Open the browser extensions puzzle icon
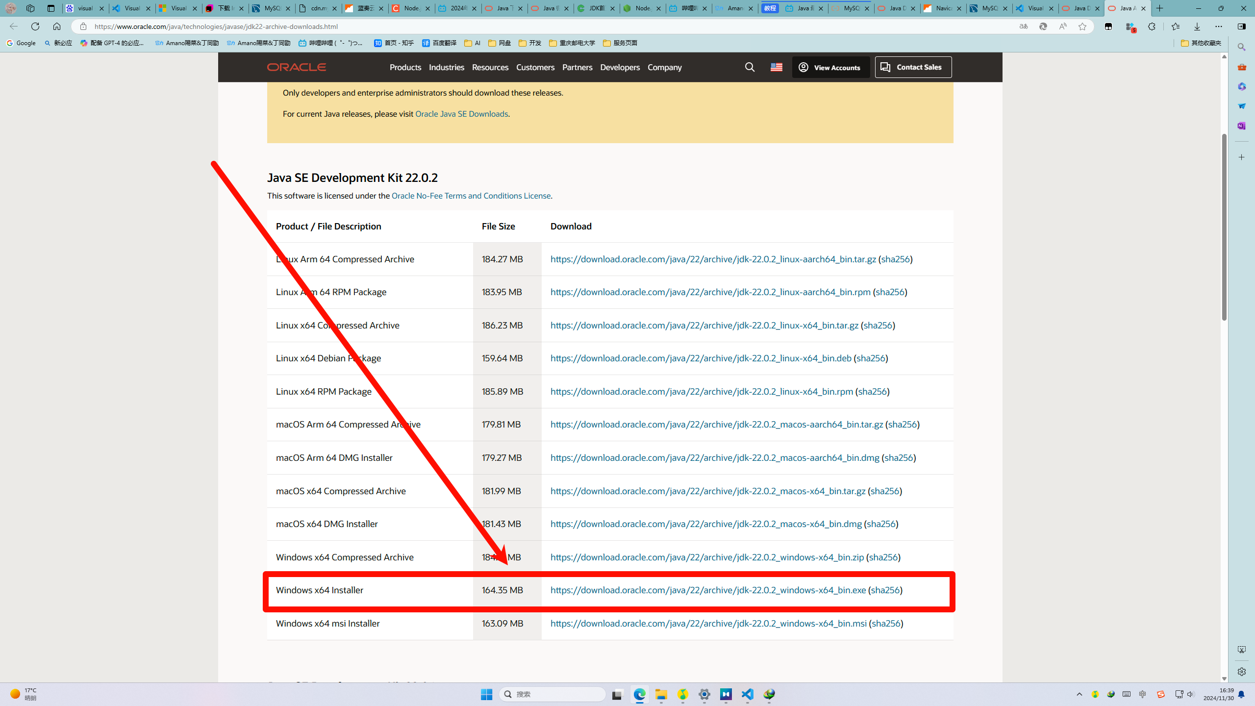 click(1152, 26)
